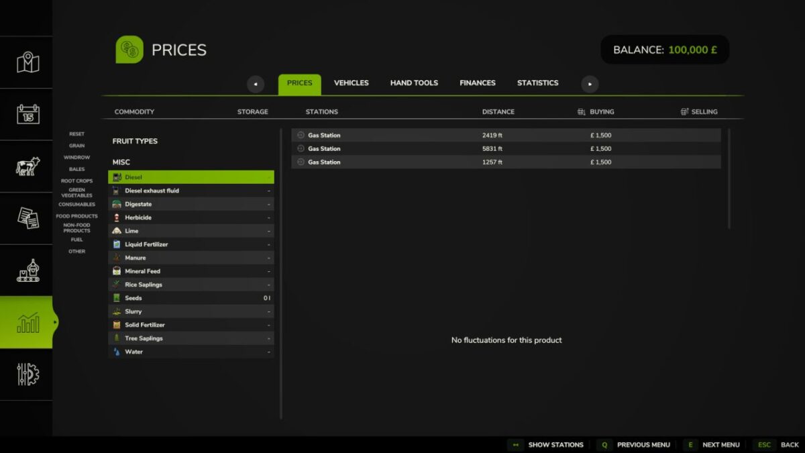Open the production chains icon page
The image size is (805, 453).
[28, 270]
